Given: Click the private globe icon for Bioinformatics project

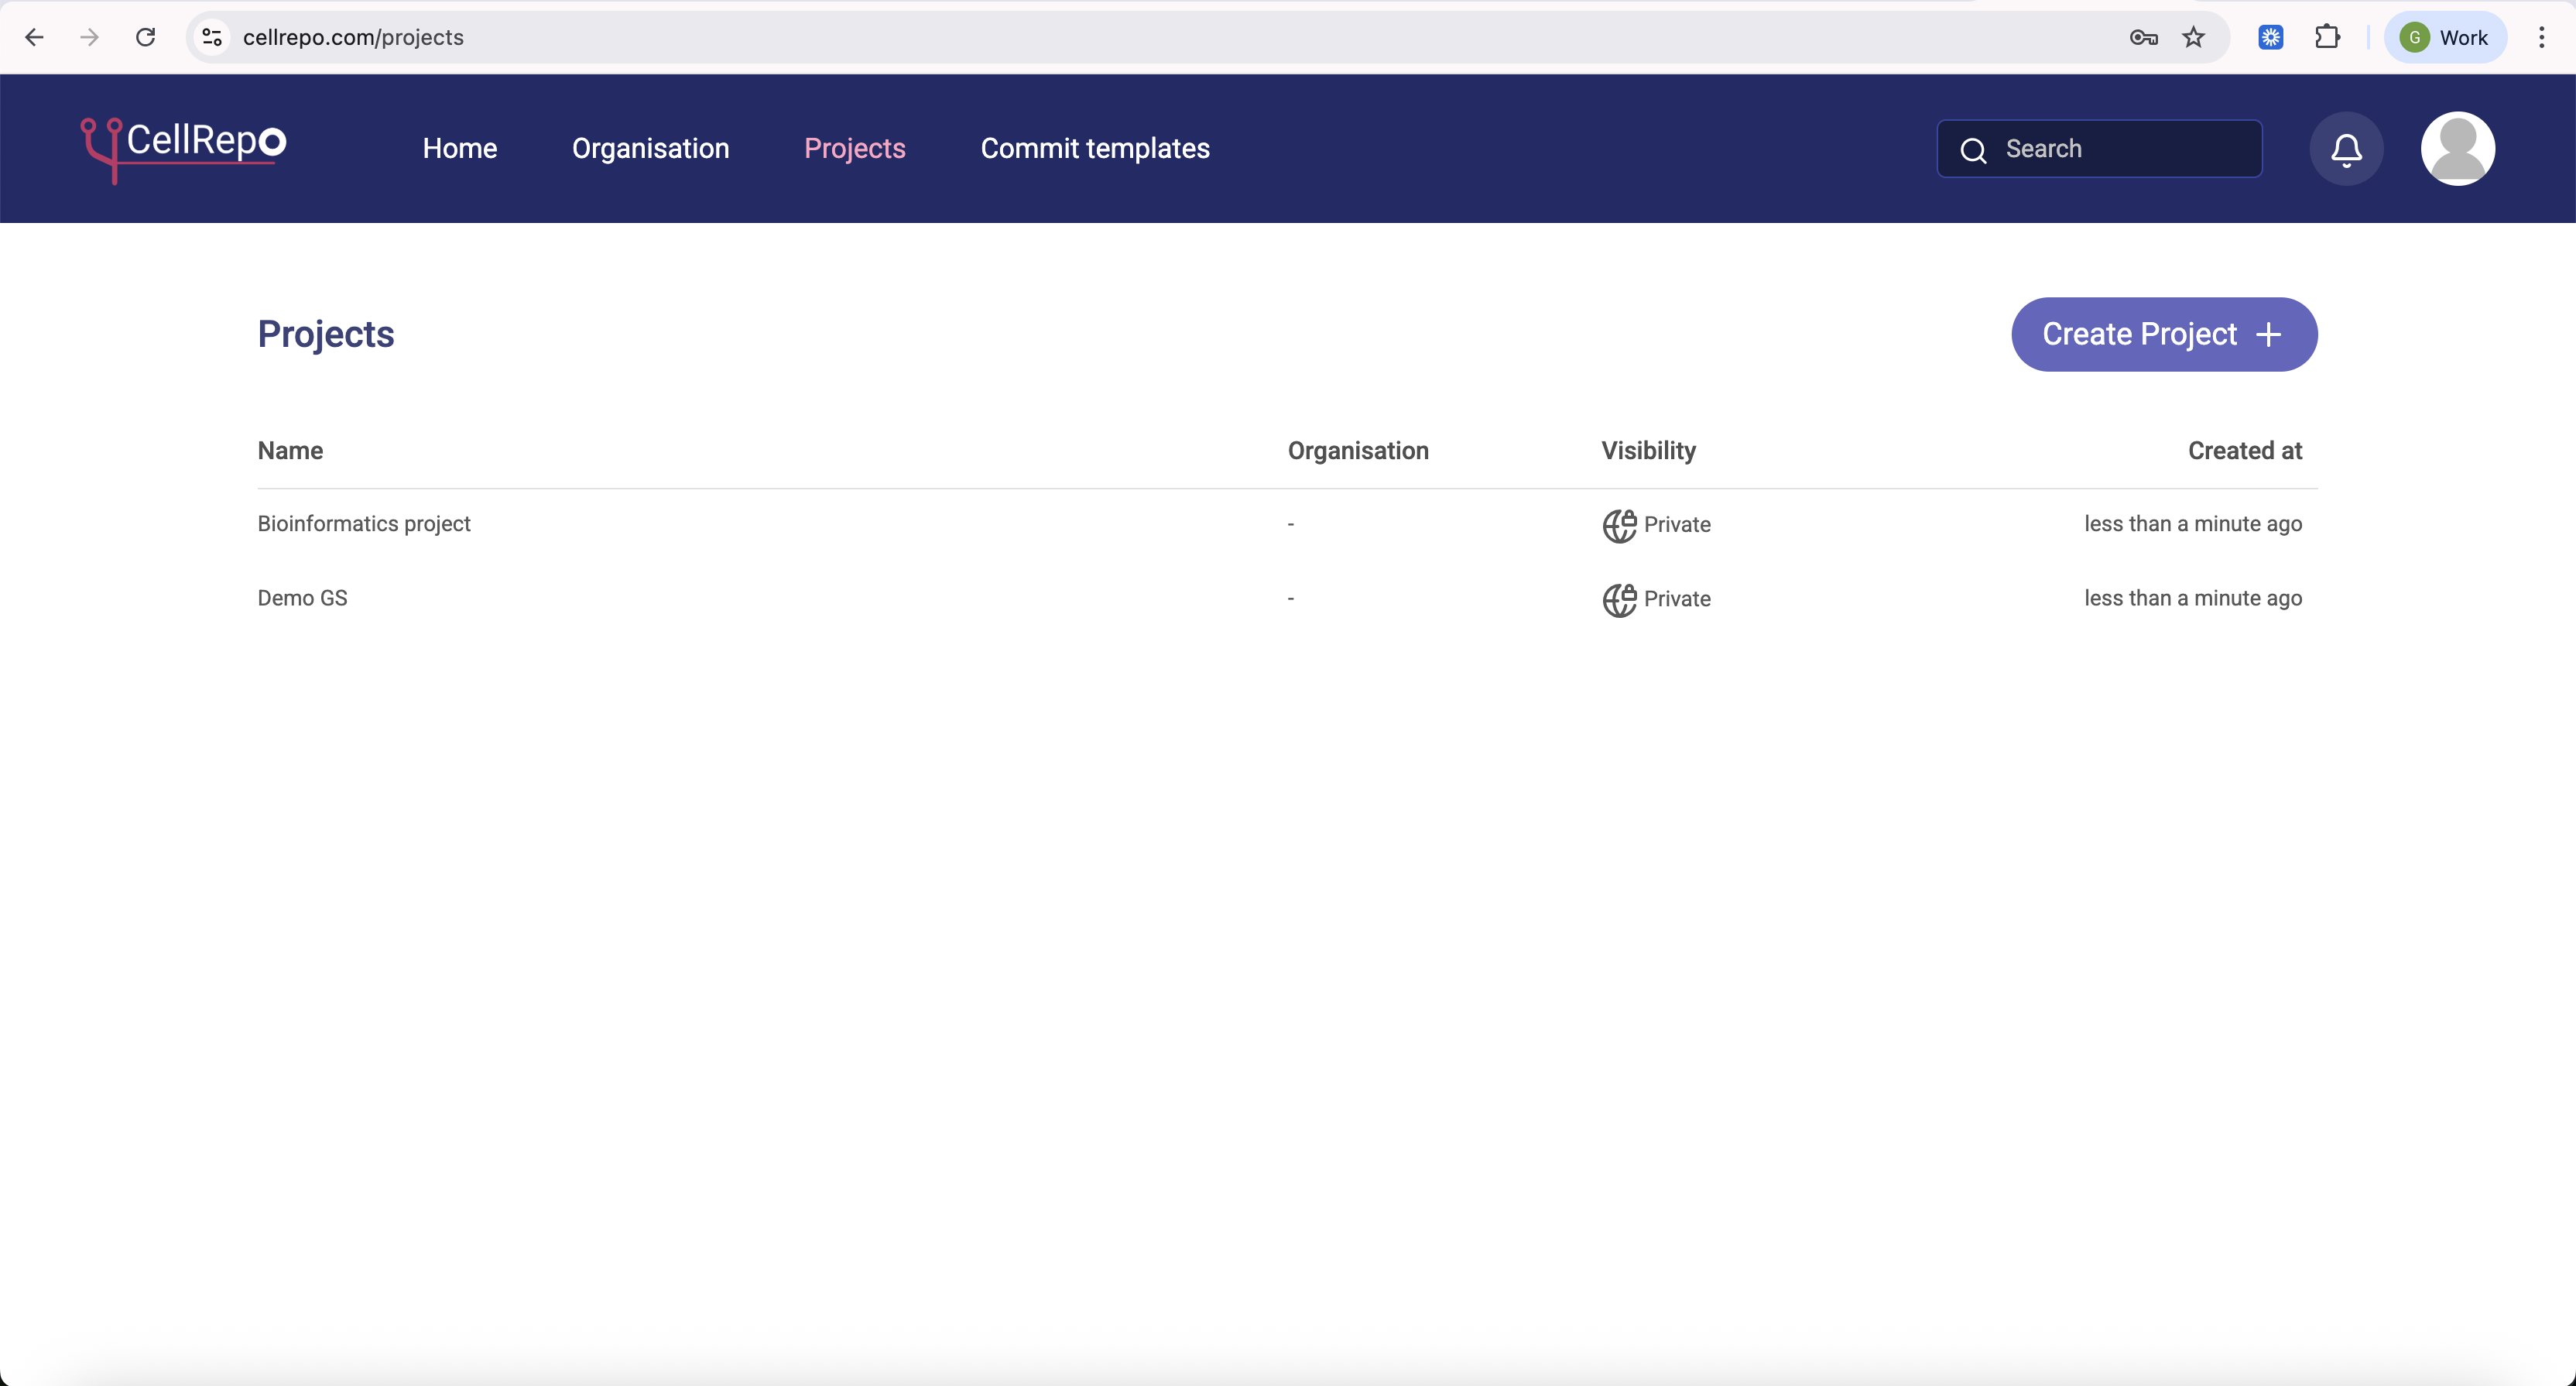Looking at the screenshot, I should [1619, 525].
